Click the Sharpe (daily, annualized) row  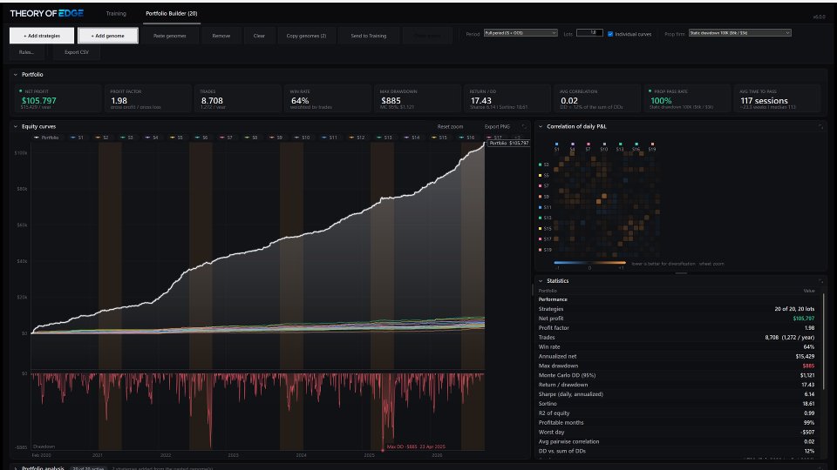[x=677, y=394]
